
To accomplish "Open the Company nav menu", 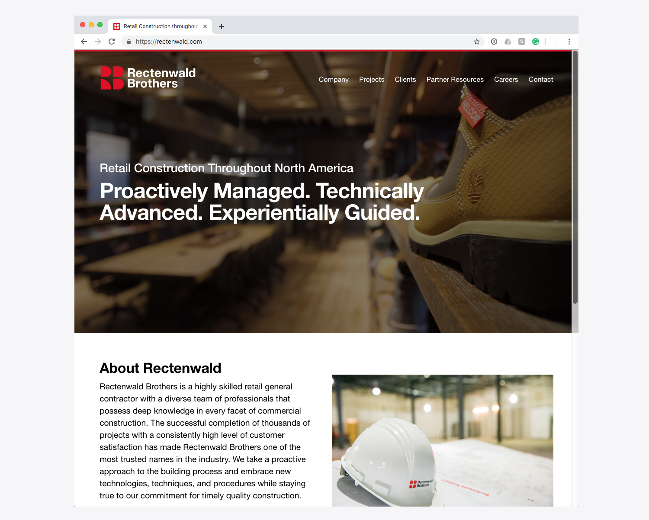I will (x=334, y=80).
